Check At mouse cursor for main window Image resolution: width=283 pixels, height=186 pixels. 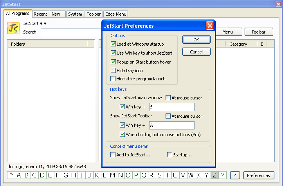tap(168, 97)
